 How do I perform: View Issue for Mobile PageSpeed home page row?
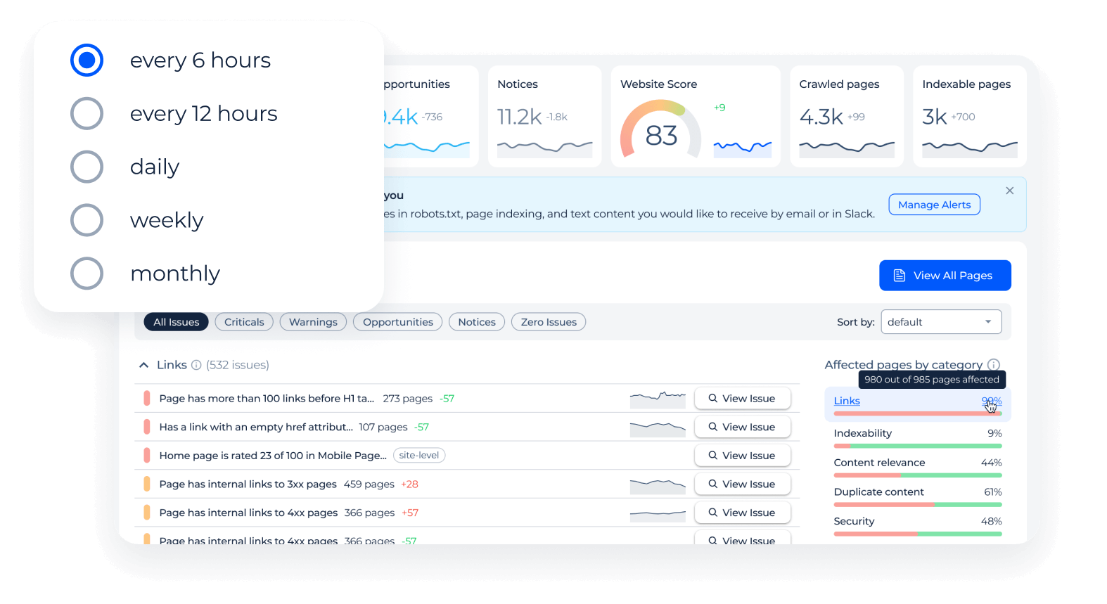(742, 456)
